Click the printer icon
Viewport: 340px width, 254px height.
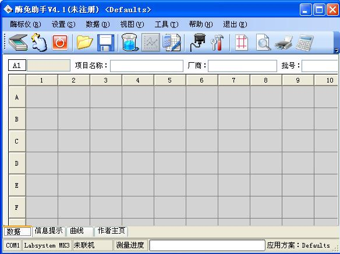pyautogui.click(x=284, y=42)
